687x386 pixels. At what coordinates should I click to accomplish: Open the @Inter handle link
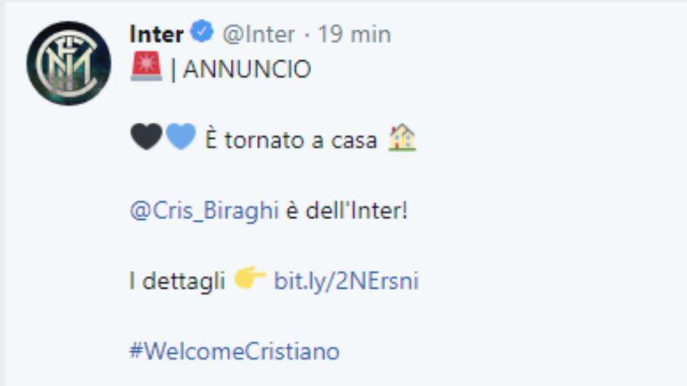coord(258,34)
